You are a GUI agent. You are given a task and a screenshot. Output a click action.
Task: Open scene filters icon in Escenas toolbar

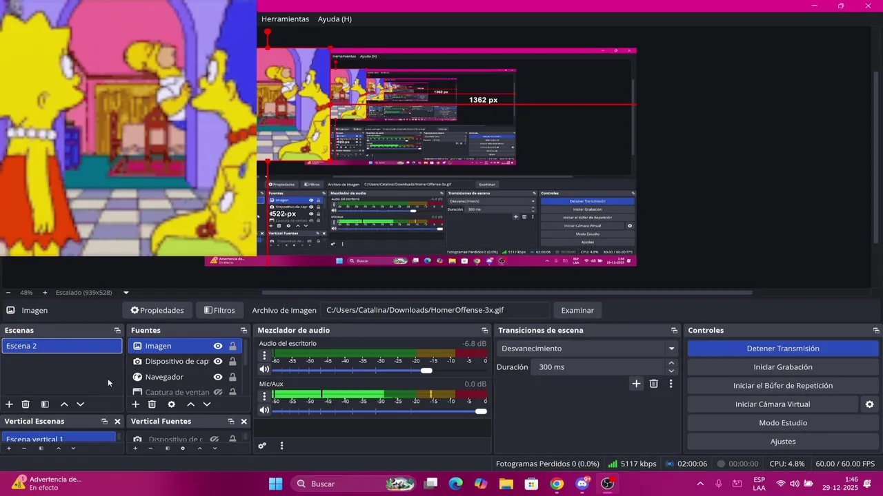(x=45, y=404)
